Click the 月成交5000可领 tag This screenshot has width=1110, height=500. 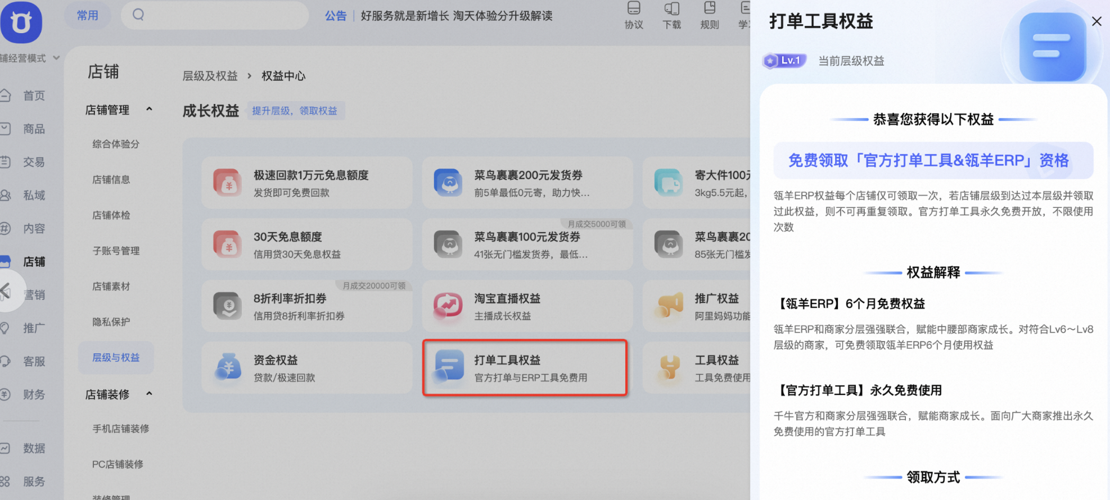[x=597, y=224]
